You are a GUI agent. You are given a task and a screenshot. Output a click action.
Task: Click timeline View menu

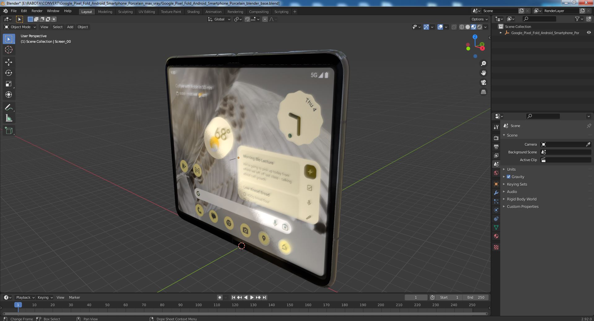pos(60,297)
